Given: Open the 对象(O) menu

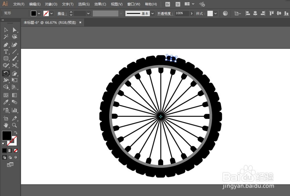Looking at the screenshot, I should 51,4.
